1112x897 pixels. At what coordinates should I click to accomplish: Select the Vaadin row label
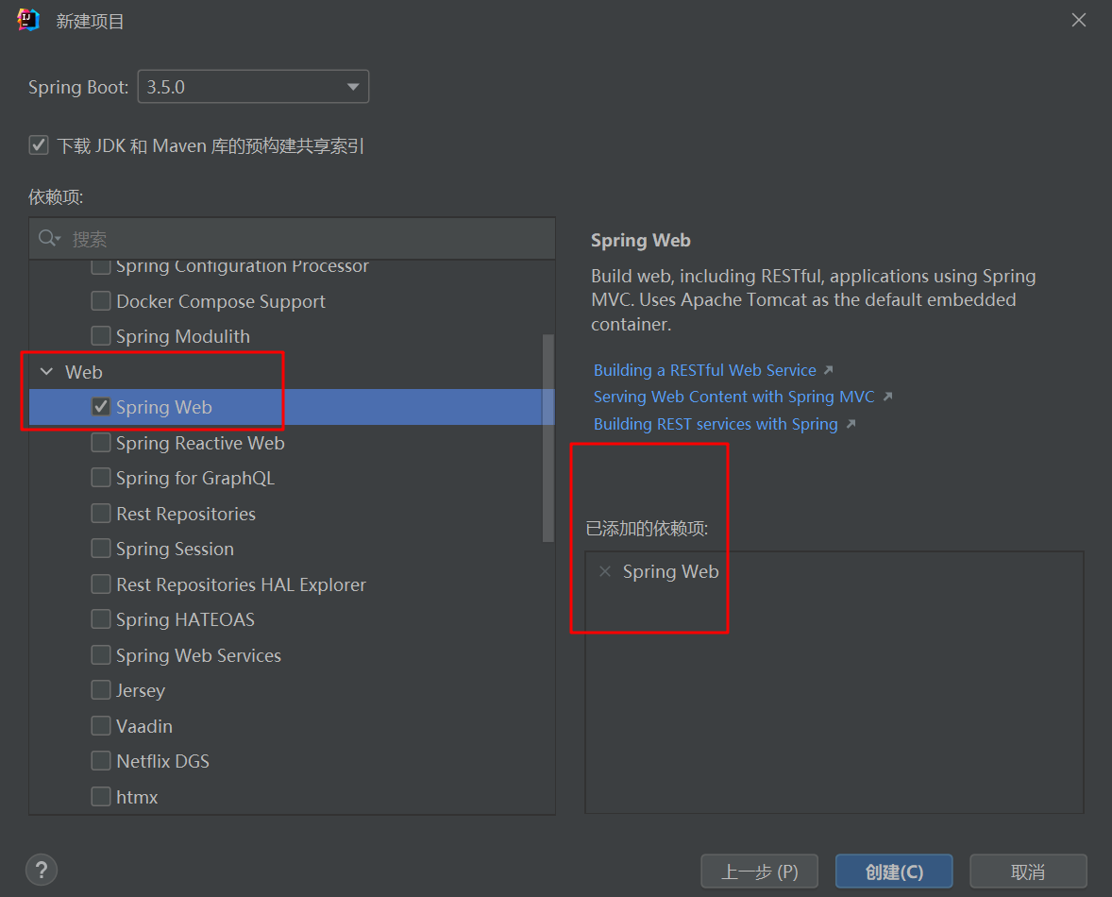(144, 727)
